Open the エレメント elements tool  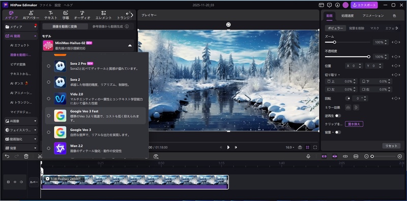[104, 15]
